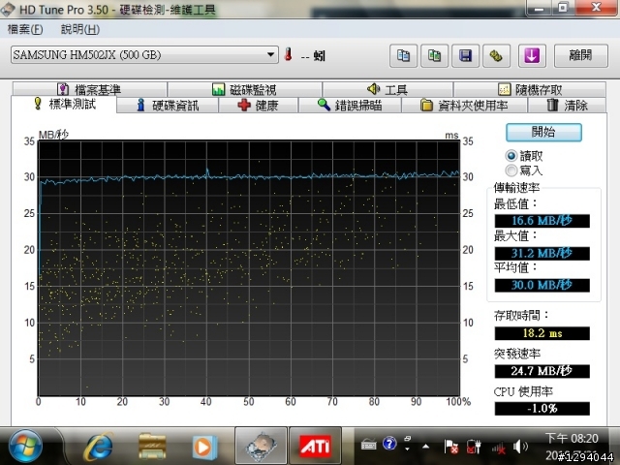
Task: Switch to the 隨機存取 tab
Action: coord(530,90)
